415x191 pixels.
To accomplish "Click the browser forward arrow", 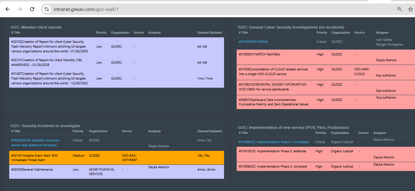I will pyautogui.click(x=20, y=9).
